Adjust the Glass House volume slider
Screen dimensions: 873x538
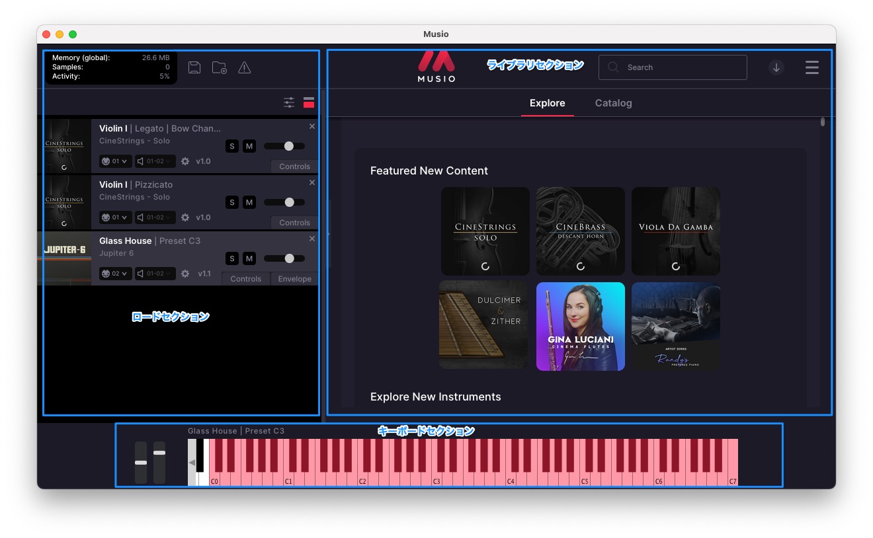289,258
